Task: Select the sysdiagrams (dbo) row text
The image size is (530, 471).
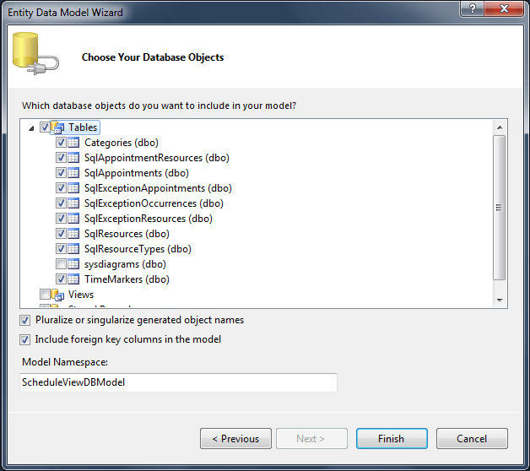Action: point(125,264)
